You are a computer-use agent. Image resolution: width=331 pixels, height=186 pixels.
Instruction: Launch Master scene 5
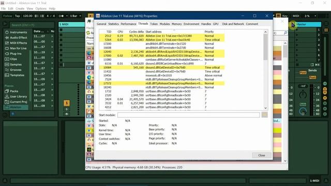tap(297, 50)
